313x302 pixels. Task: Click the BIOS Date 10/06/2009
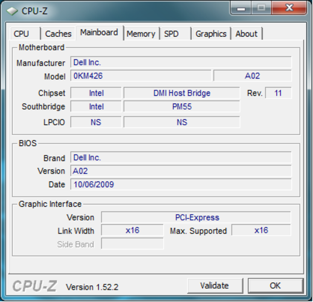pyautogui.click(x=181, y=184)
